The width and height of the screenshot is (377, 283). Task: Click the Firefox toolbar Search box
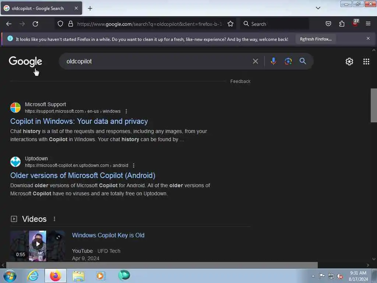tap(275, 24)
